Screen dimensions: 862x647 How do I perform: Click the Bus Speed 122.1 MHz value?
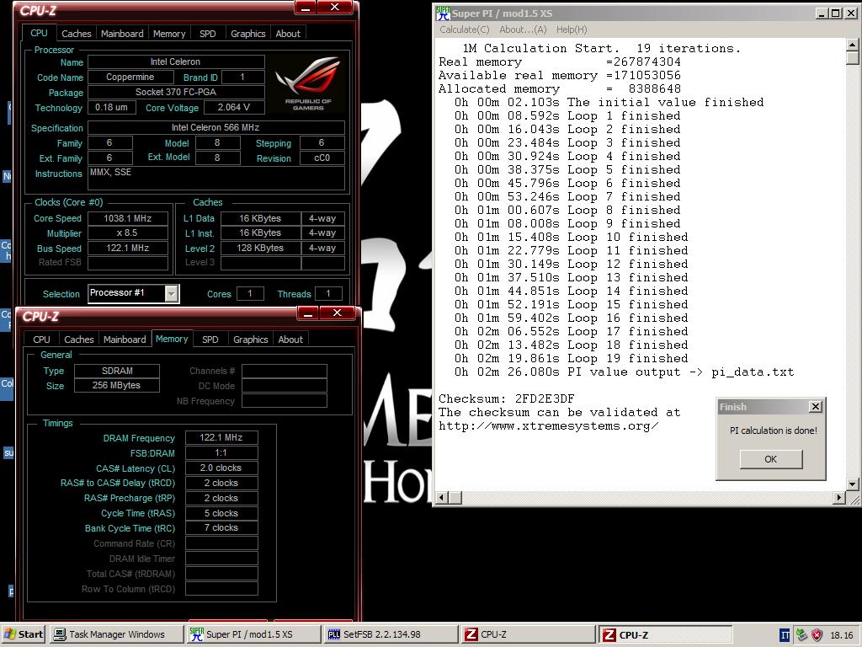point(128,249)
